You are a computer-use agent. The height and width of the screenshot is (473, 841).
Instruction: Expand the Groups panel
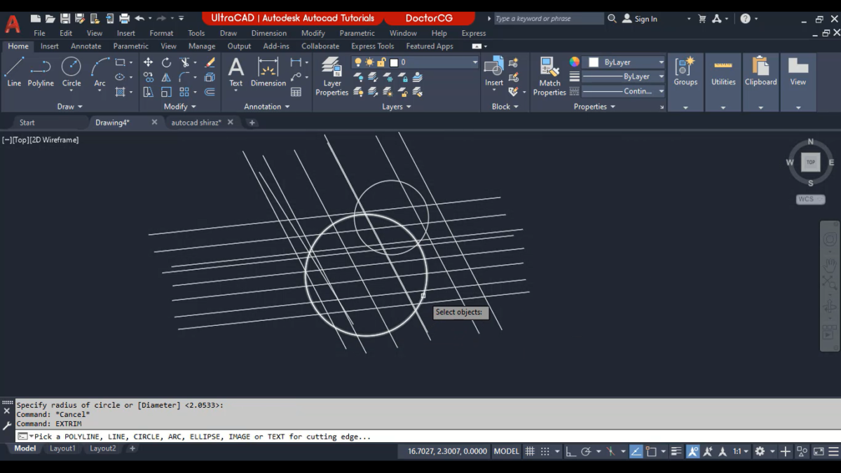coord(685,108)
